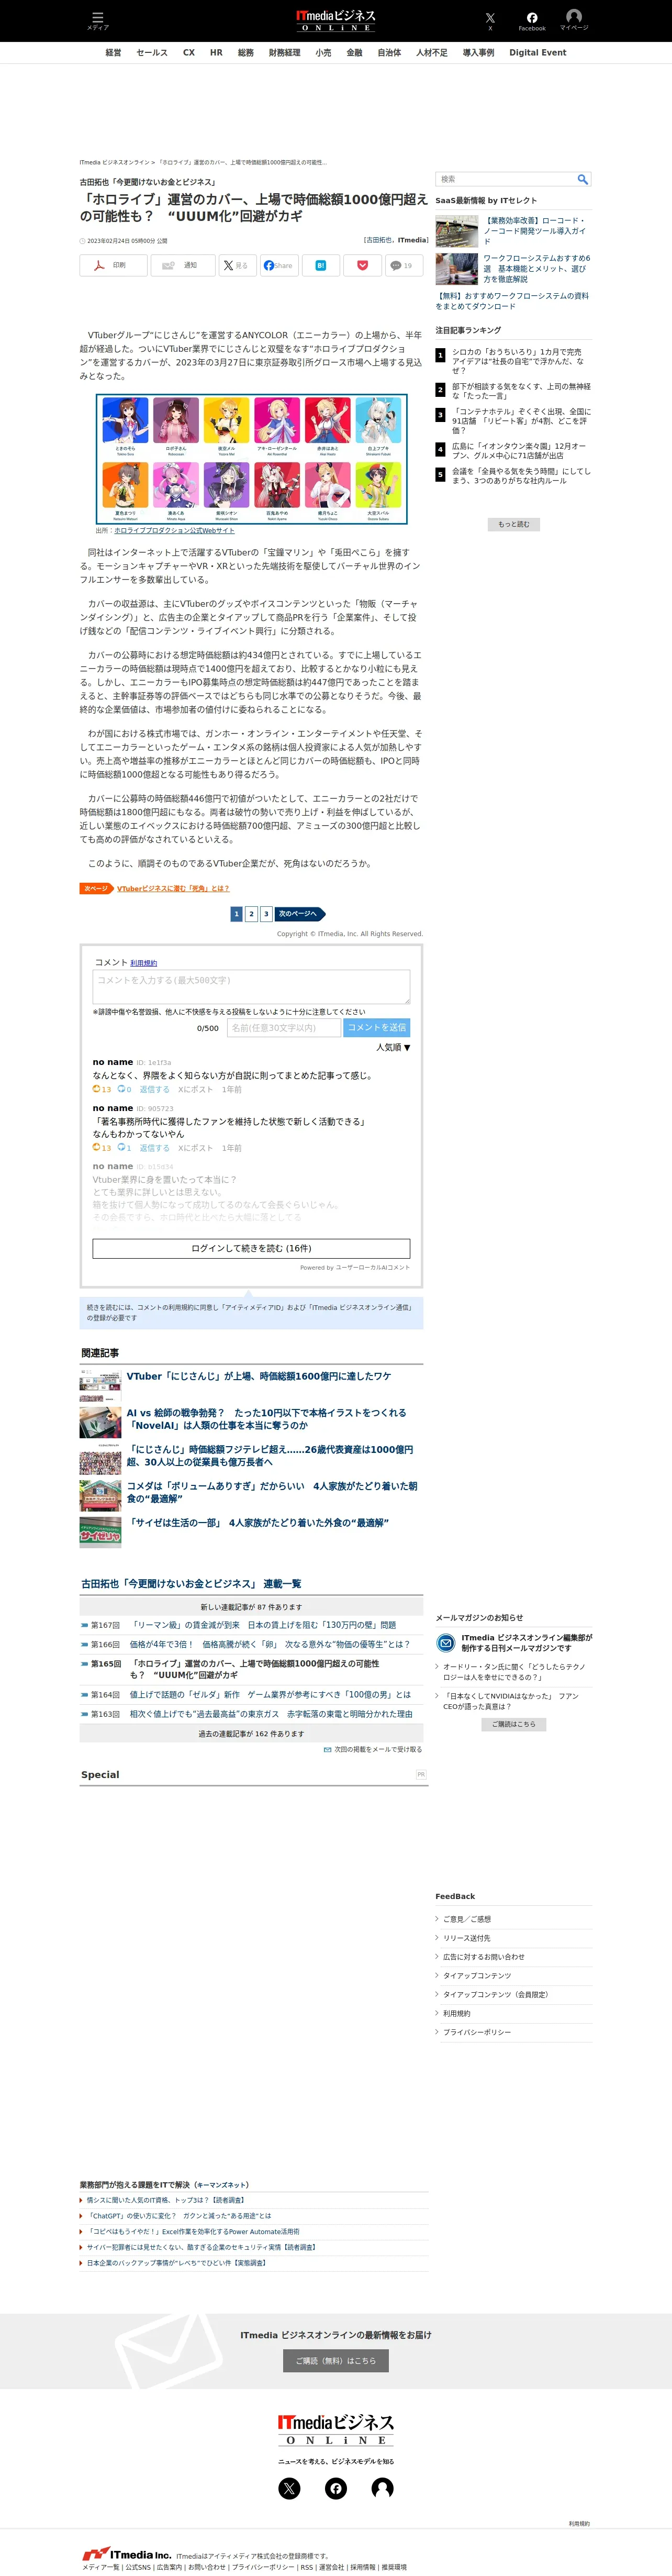
Task: Expand 新しい連載記事が 87 件あります
Action: click(x=251, y=1607)
